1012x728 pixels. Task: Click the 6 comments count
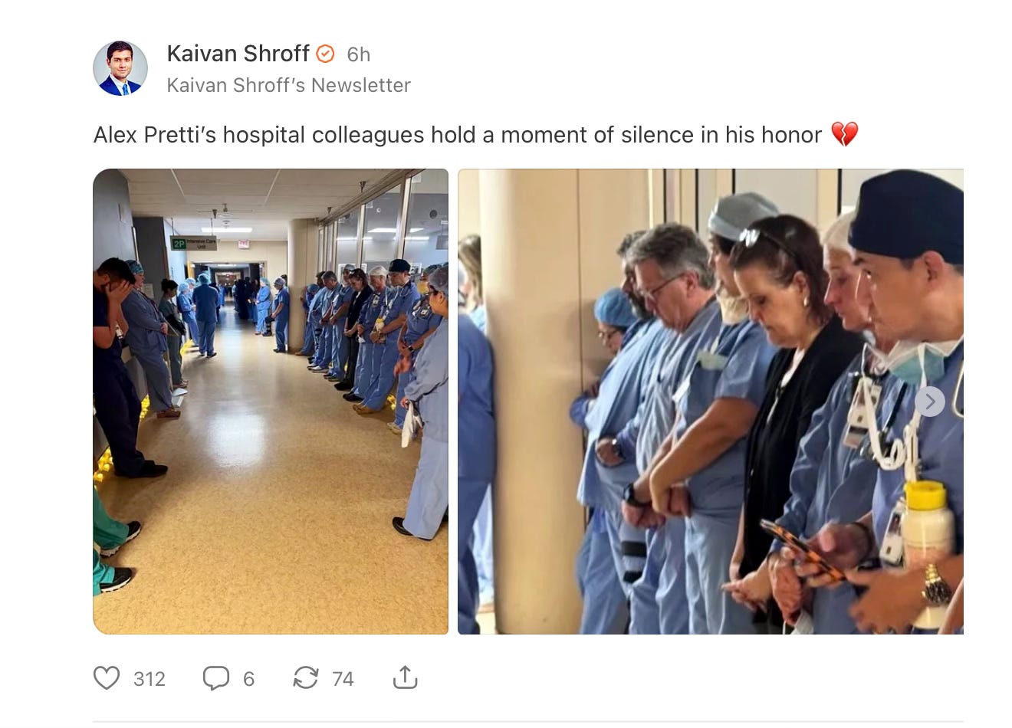click(x=248, y=679)
